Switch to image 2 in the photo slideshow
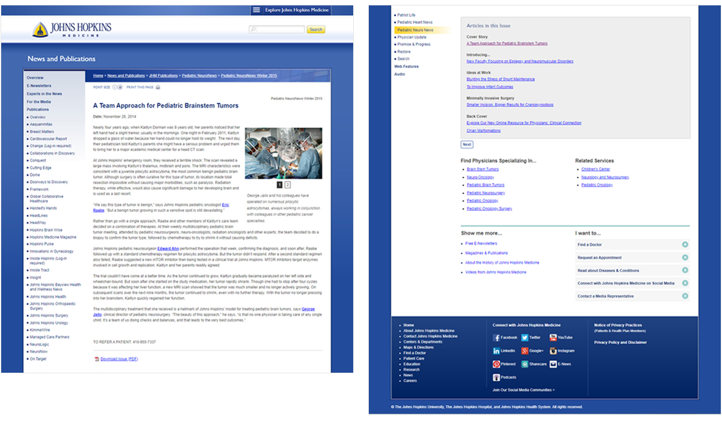This screenshot has height=425, width=722. point(288,185)
